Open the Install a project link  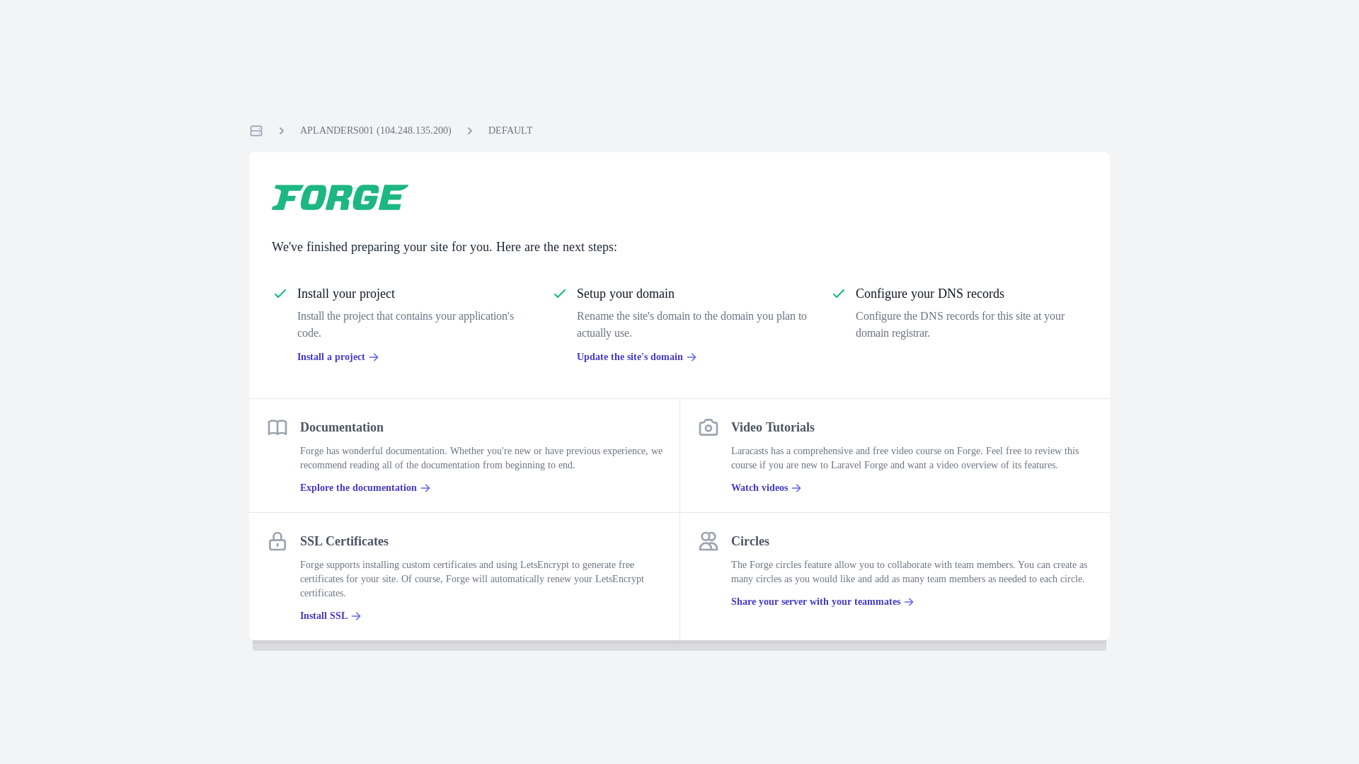pos(338,357)
